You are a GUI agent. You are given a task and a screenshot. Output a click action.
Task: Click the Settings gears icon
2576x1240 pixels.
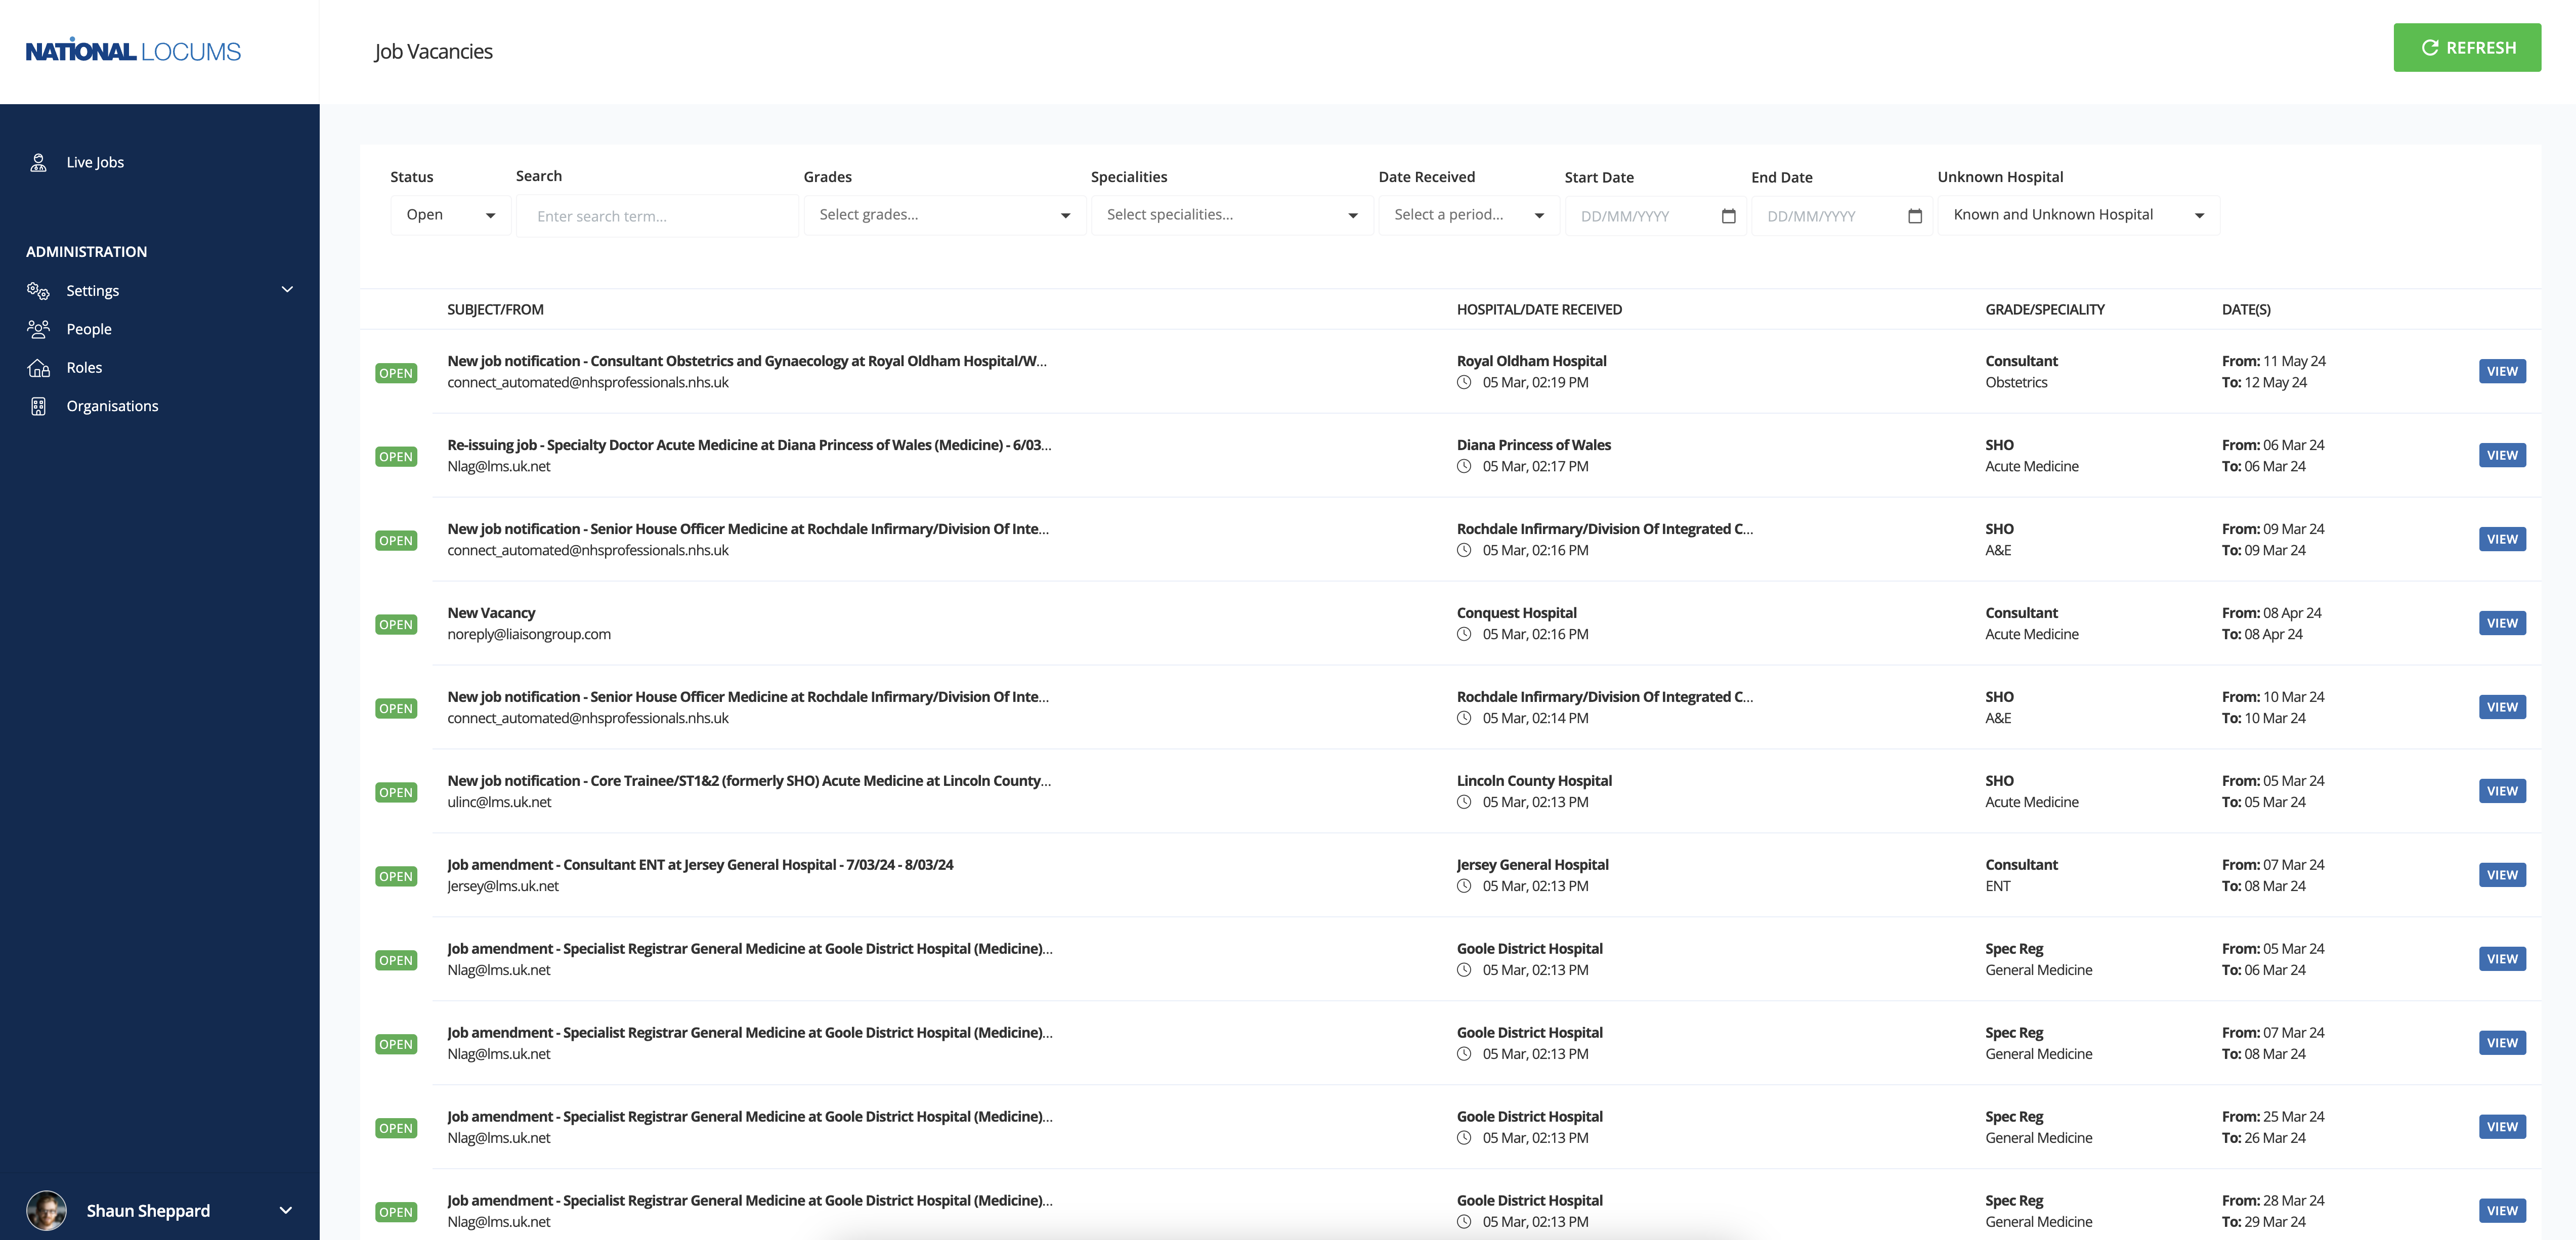(38, 291)
